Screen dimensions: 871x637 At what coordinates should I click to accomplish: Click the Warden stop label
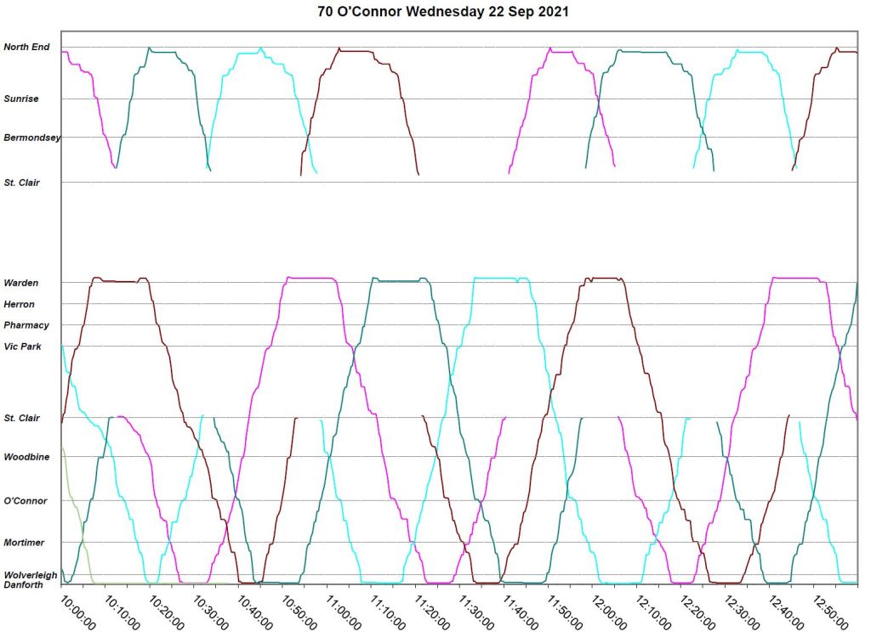pyautogui.click(x=21, y=283)
